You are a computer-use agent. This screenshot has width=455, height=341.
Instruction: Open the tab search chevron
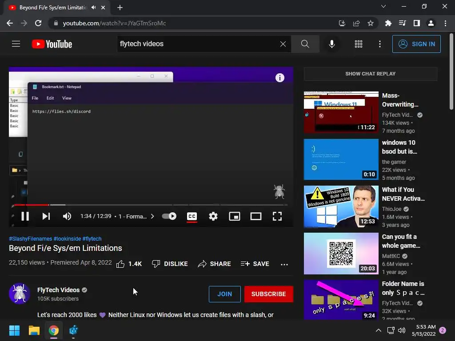pyautogui.click(x=383, y=6)
